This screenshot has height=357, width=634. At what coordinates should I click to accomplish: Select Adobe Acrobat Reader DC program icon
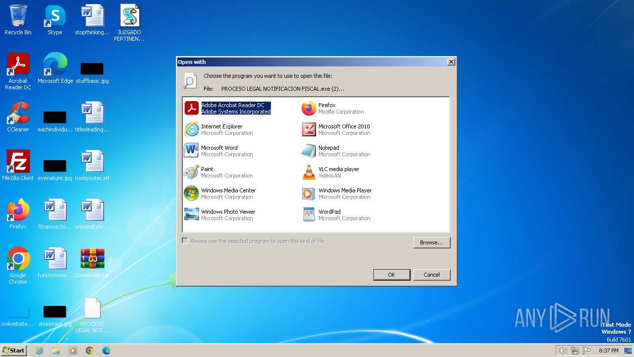coord(192,108)
